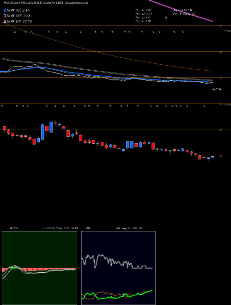Click the price axis label '7'
The height and width of the screenshot is (305, 231).
click(221, 27)
